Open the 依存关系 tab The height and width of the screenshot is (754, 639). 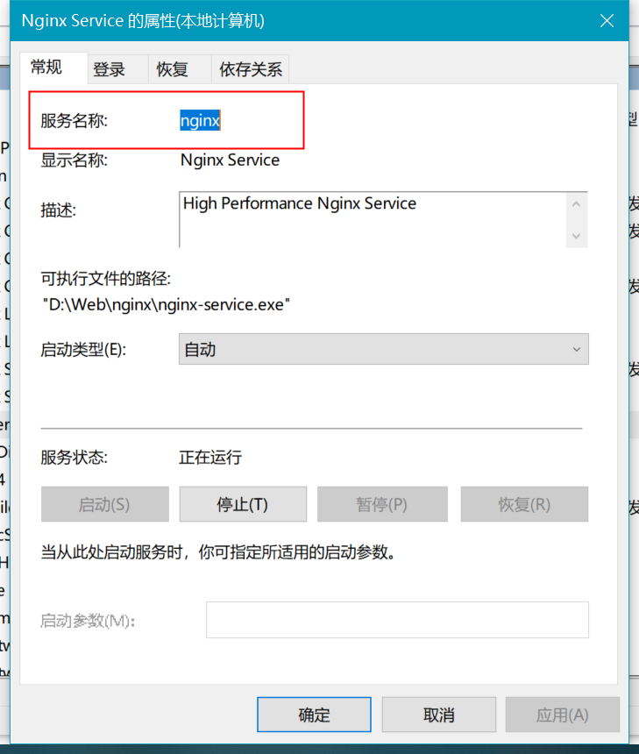tap(251, 70)
